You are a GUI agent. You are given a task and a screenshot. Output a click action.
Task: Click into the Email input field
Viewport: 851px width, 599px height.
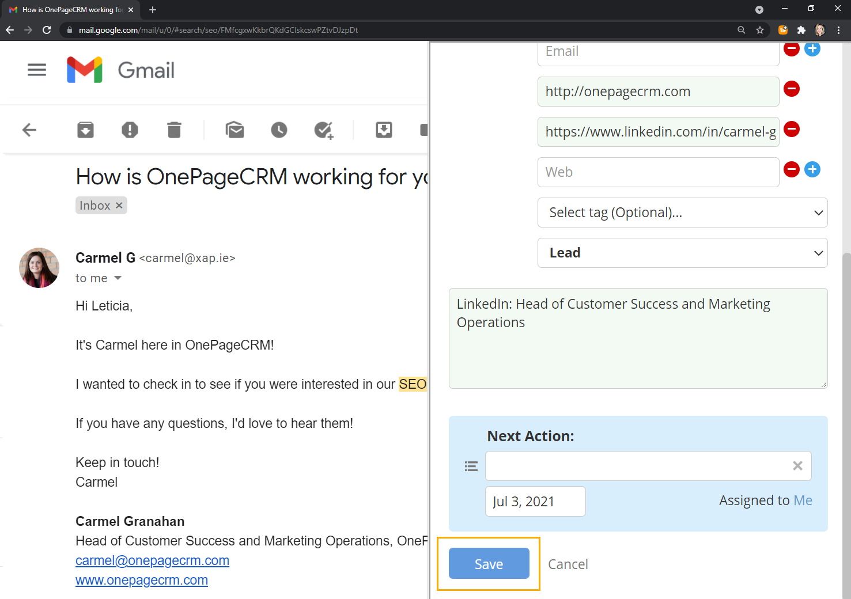point(658,53)
